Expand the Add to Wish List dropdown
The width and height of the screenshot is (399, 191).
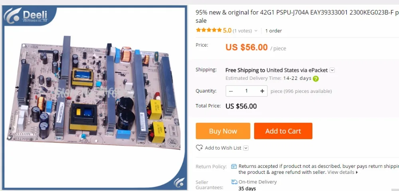pyautogui.click(x=246, y=148)
